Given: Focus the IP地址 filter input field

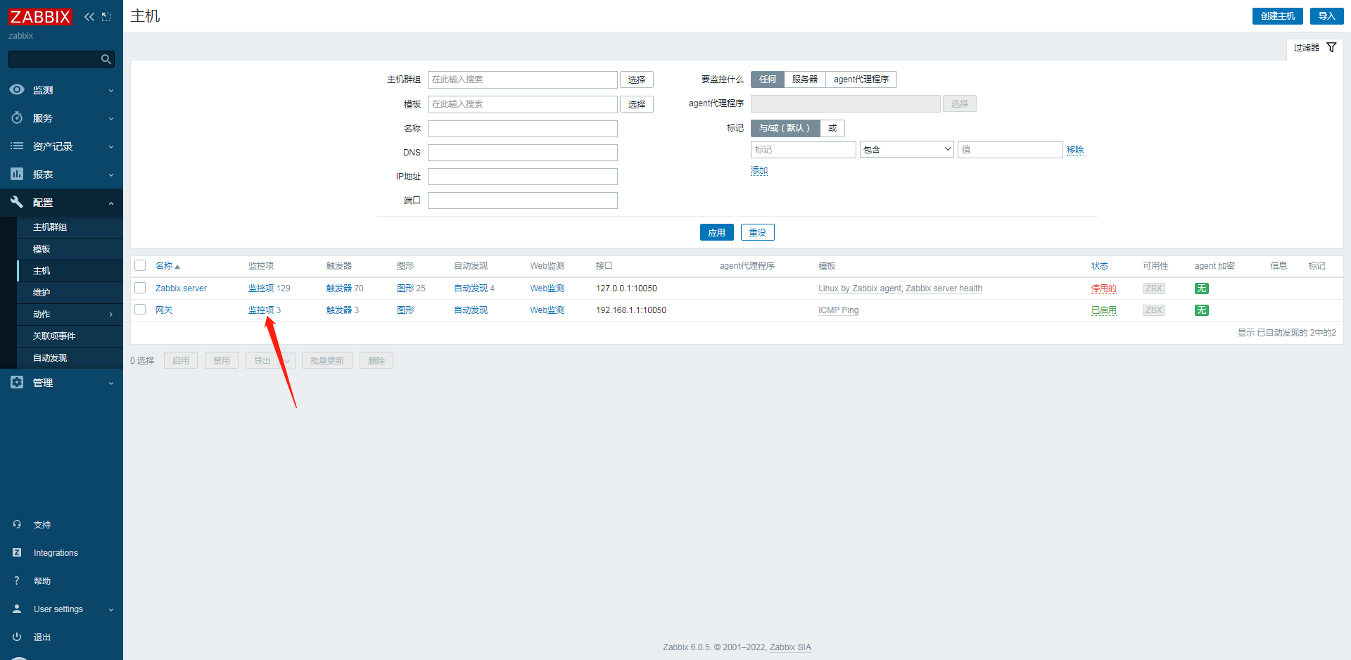Looking at the screenshot, I should pyautogui.click(x=522, y=177).
